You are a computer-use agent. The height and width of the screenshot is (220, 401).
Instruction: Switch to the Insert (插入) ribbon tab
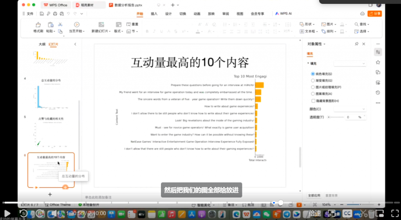[x=154, y=14]
